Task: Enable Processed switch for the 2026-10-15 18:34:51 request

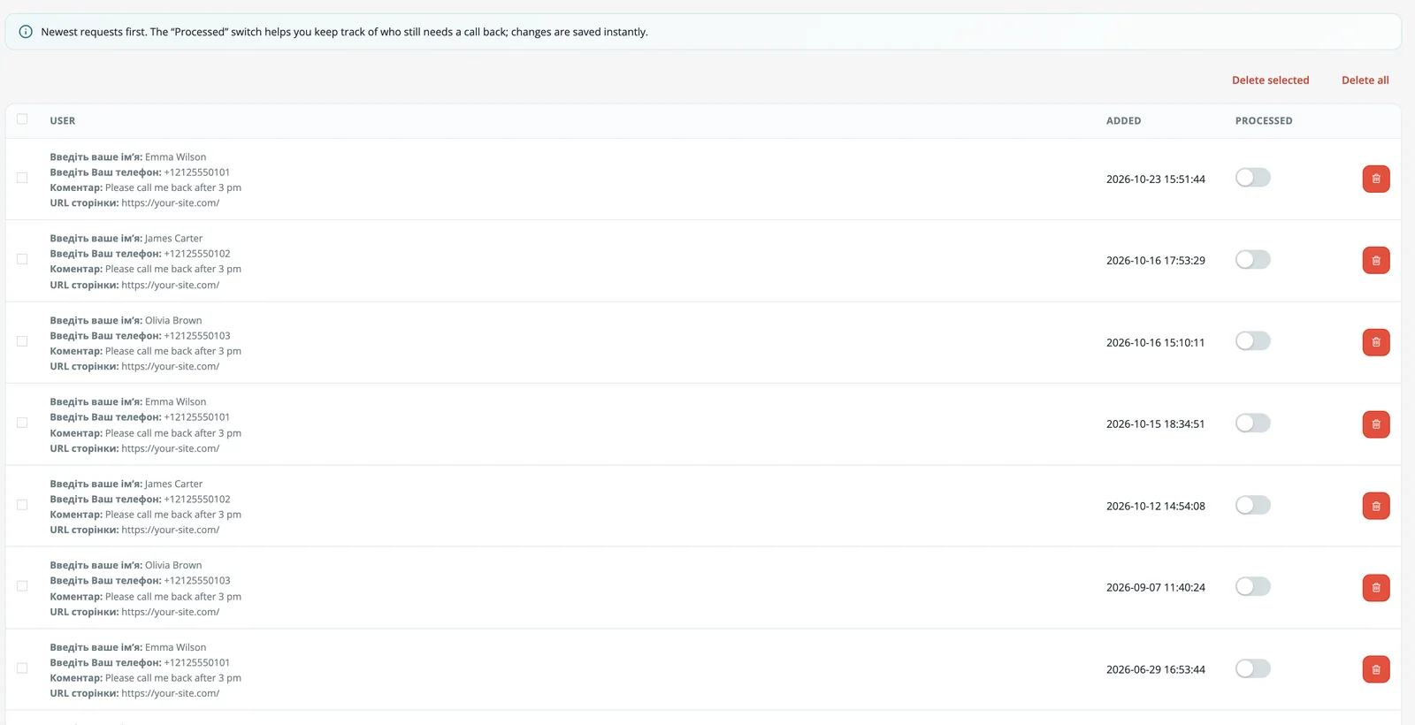Action: (1252, 423)
